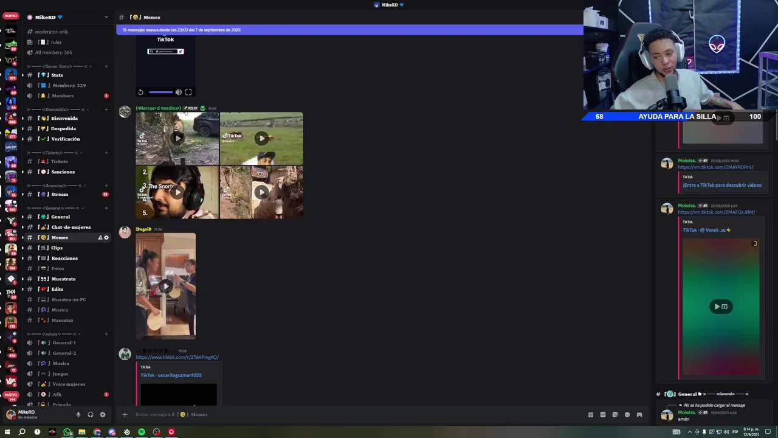
Task: Open the Verificación channel
Action: tap(67, 139)
